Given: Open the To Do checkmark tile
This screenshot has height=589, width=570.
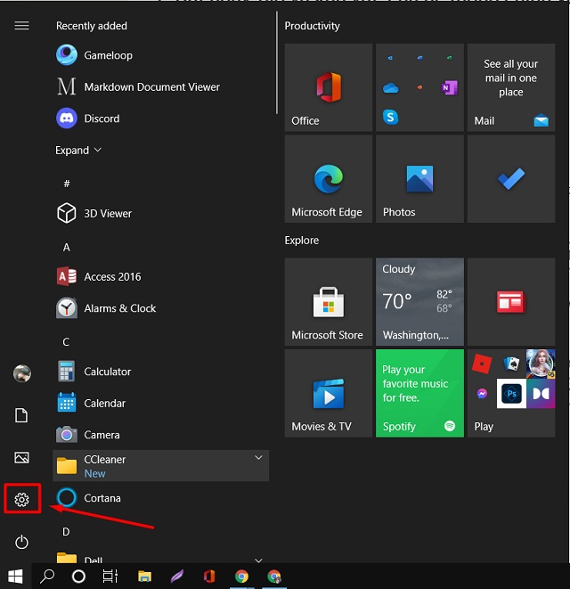Looking at the screenshot, I should tap(511, 179).
